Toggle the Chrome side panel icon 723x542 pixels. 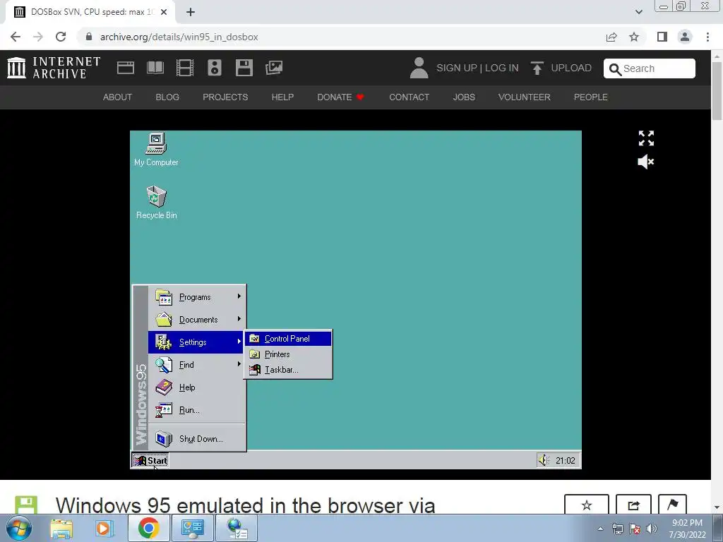click(662, 37)
